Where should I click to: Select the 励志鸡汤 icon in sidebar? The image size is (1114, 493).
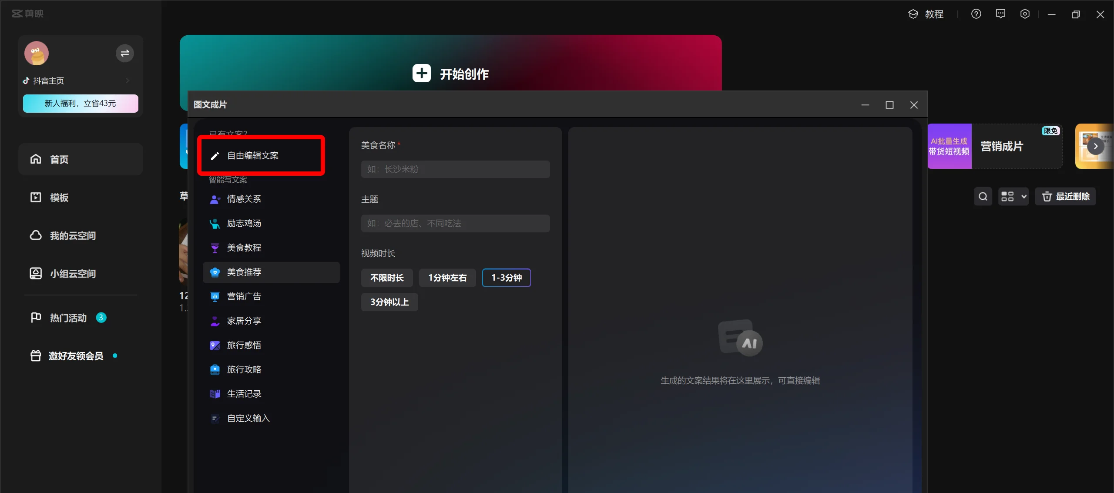214,223
